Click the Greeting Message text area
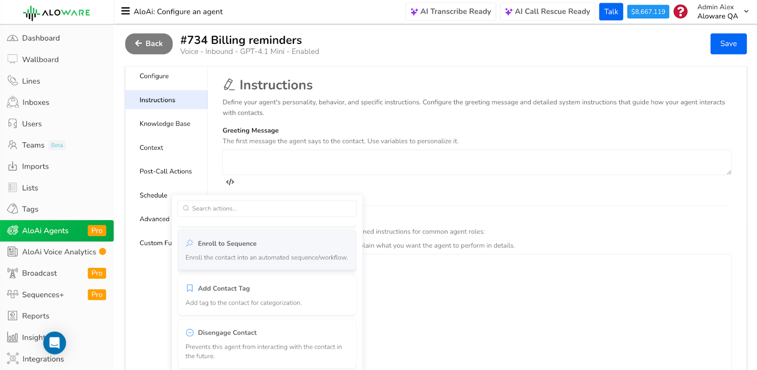This screenshot has width=757, height=370. (476, 162)
